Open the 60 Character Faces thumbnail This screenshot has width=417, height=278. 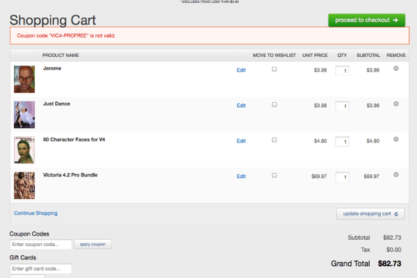coord(24,149)
